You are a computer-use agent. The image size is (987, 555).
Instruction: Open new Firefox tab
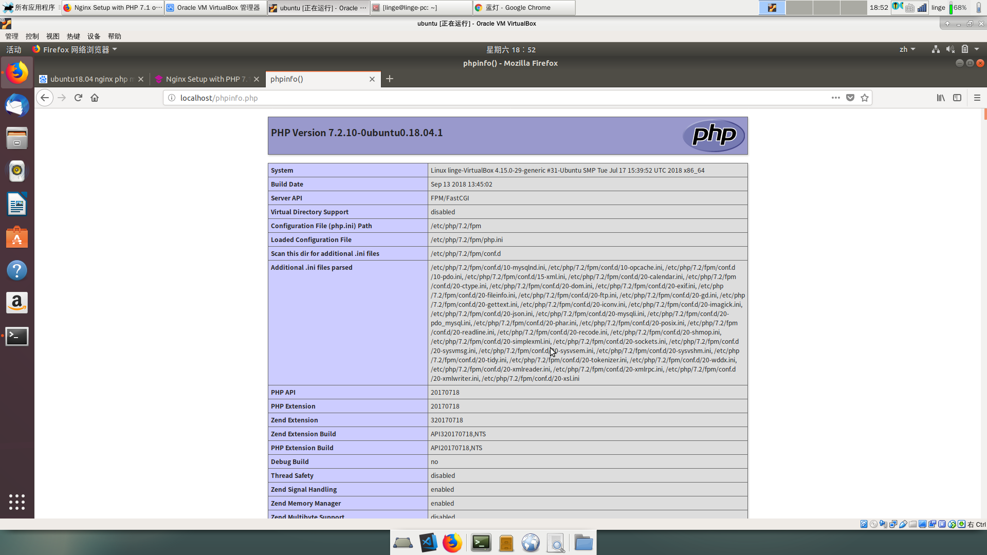[x=390, y=79]
